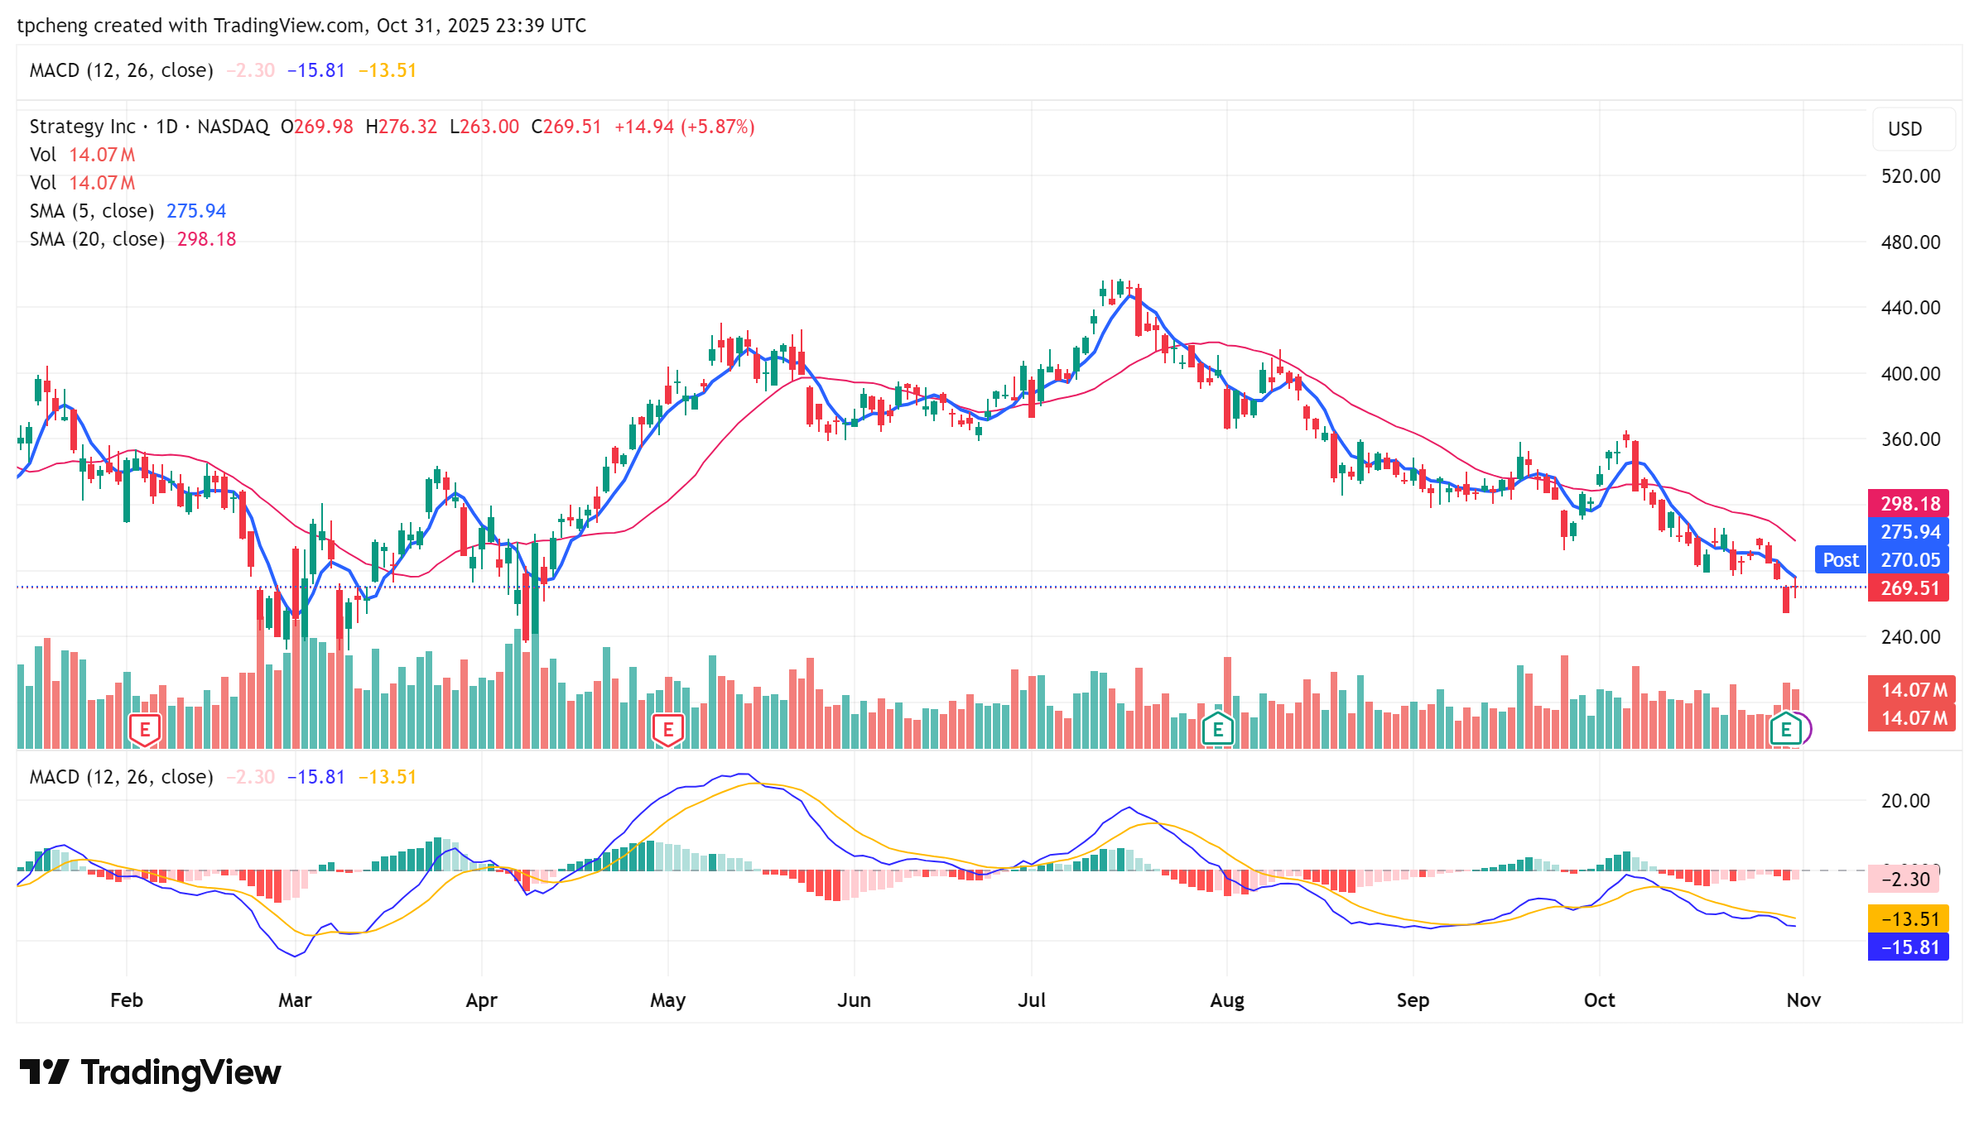The image size is (1979, 1122).
Task: Click the 270.05 post-market price label
Action: [1909, 560]
